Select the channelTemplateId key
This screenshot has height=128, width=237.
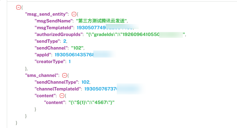pos(57,89)
